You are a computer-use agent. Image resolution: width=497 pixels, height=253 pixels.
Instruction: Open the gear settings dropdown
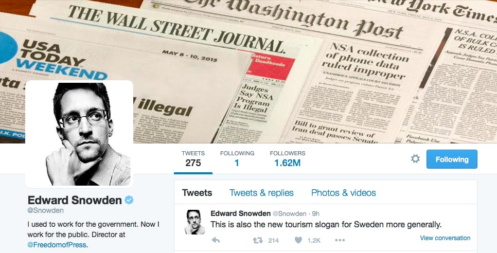(x=415, y=159)
